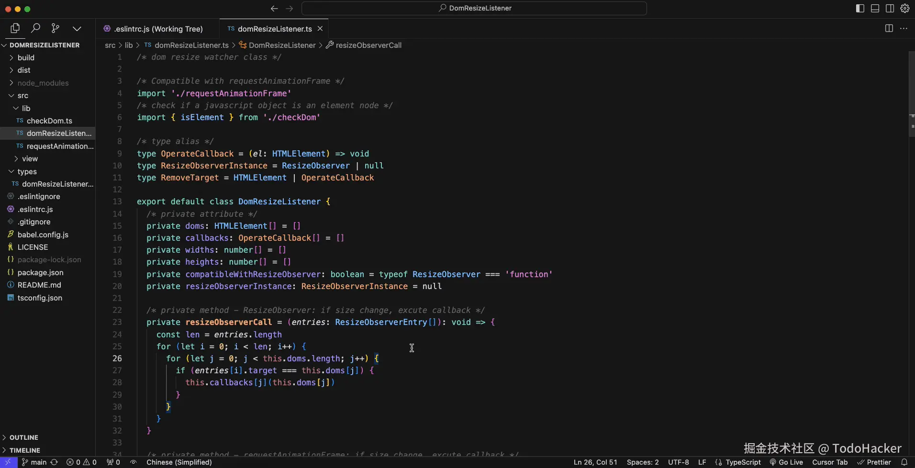Collapse the lib folder
This screenshot has width=915, height=468.
point(47,108)
